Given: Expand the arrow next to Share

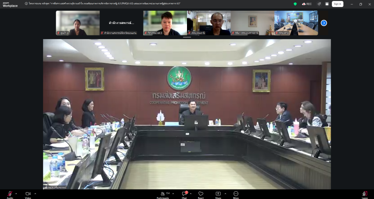Looking at the screenshot, I should (x=225, y=193).
